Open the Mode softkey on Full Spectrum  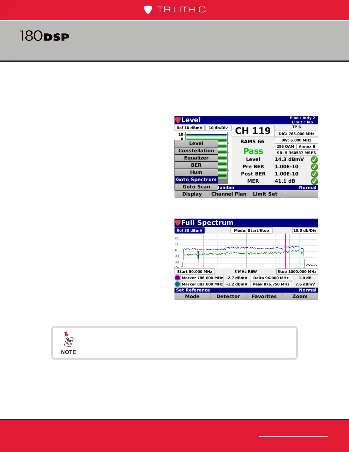192,296
